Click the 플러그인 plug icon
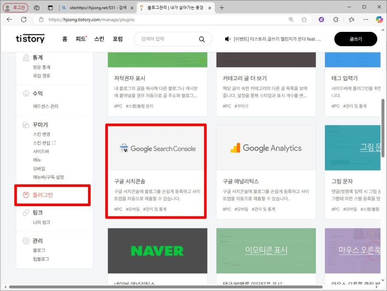This screenshot has width=387, height=291. [26, 195]
